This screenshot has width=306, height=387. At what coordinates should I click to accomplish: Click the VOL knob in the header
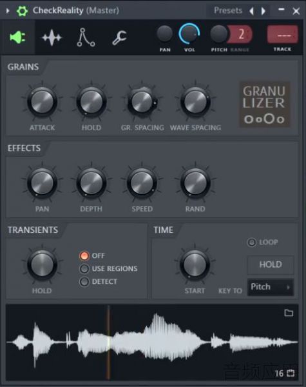[x=189, y=34]
